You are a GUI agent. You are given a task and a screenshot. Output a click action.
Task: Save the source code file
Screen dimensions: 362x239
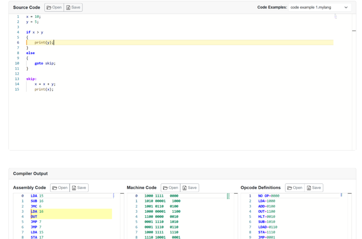[73, 8]
